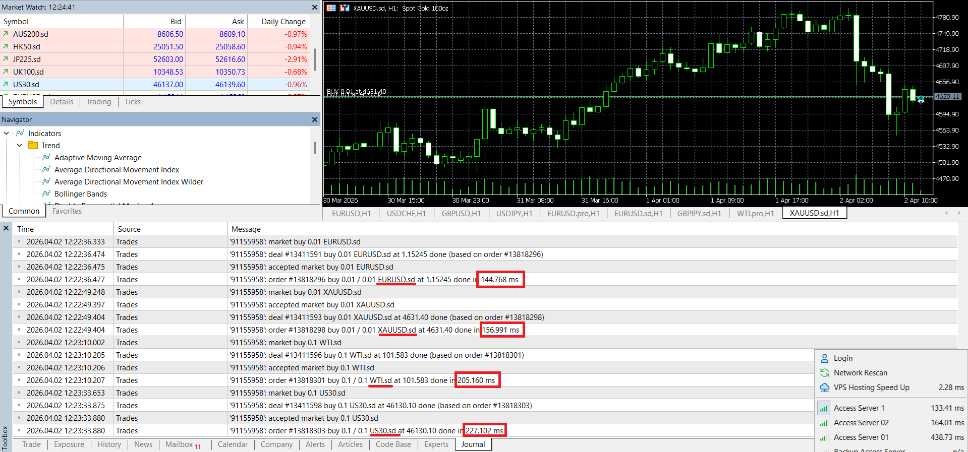968x452 pixels.
Task: Click the US30.sd green arrow icon
Action: (x=6, y=84)
